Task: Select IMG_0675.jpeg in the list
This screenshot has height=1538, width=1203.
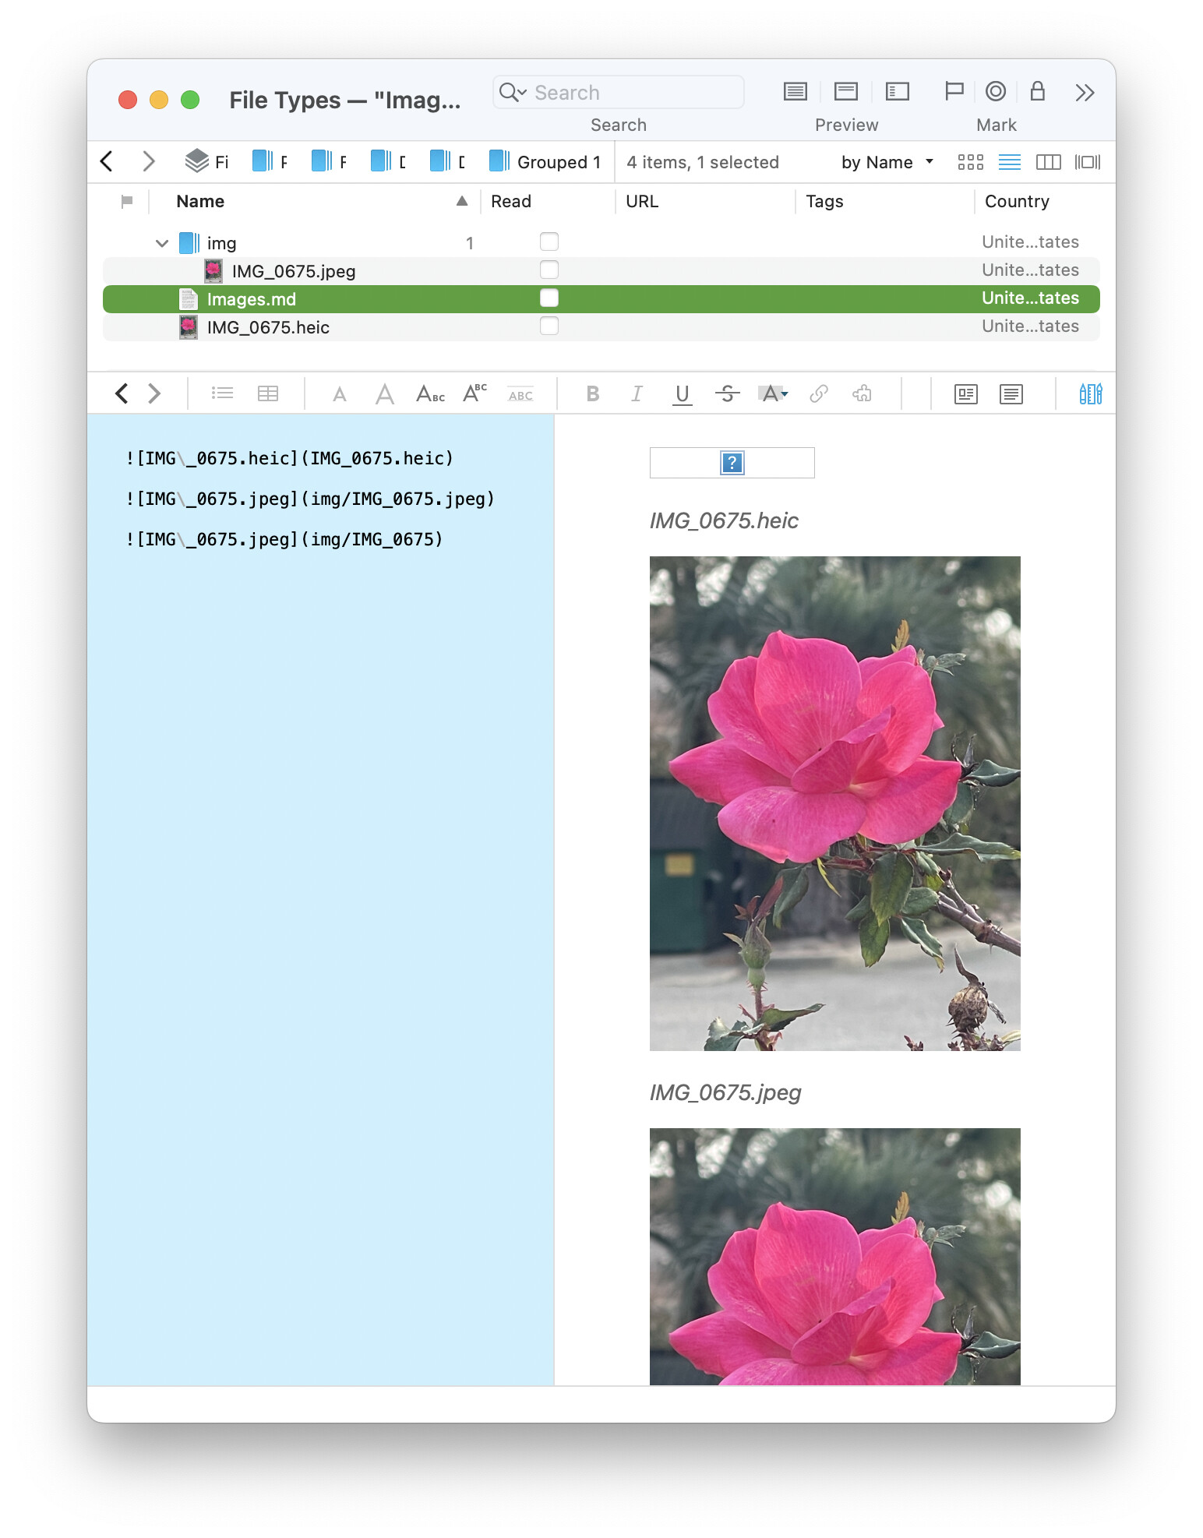Action: (x=293, y=271)
